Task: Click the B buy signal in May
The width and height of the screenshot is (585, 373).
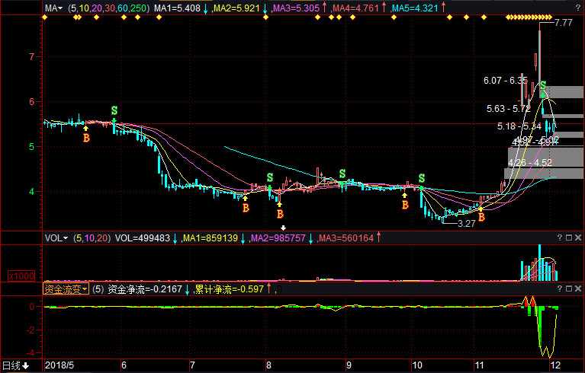Action: (x=86, y=138)
